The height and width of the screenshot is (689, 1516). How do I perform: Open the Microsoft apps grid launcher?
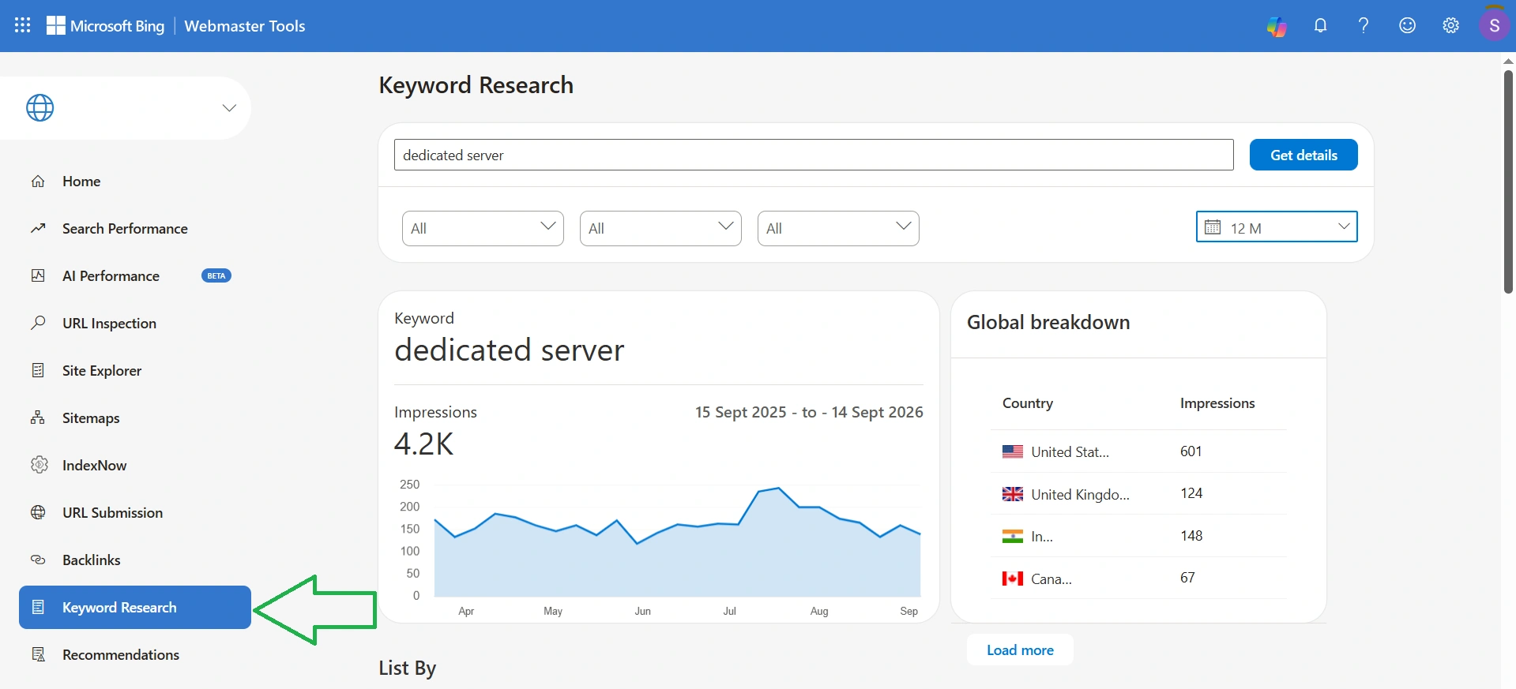point(23,25)
